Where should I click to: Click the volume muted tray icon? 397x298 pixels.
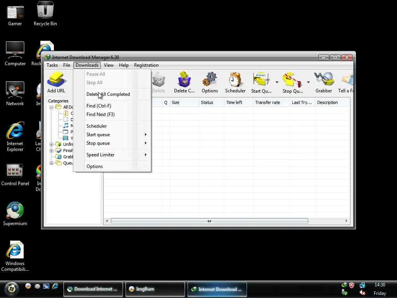362,293
